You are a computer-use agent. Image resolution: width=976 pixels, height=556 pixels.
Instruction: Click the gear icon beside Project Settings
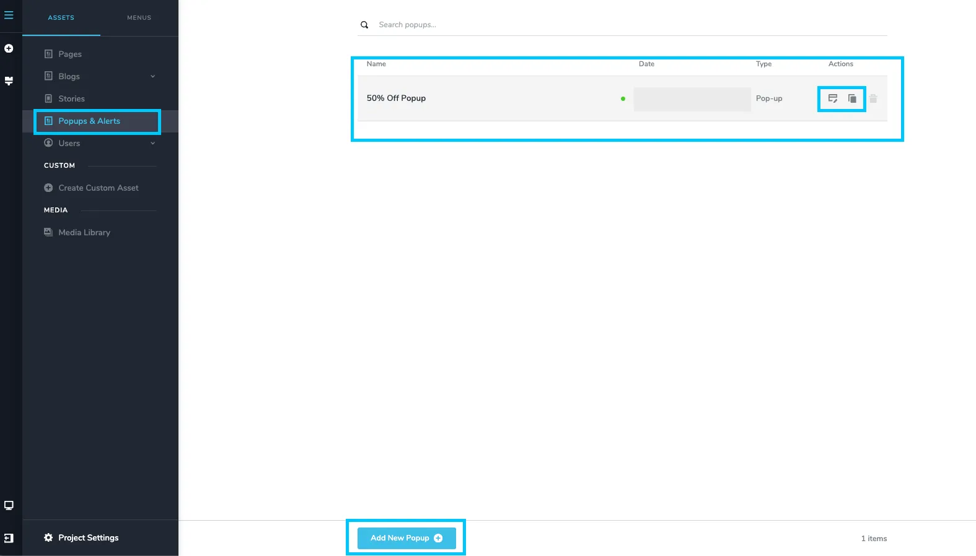48,537
